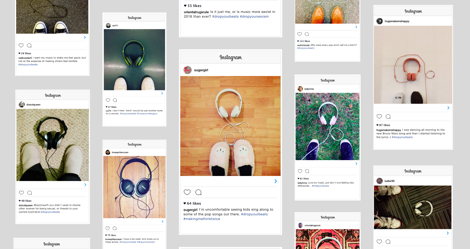Like sugergirl's white headphones post

187,192
